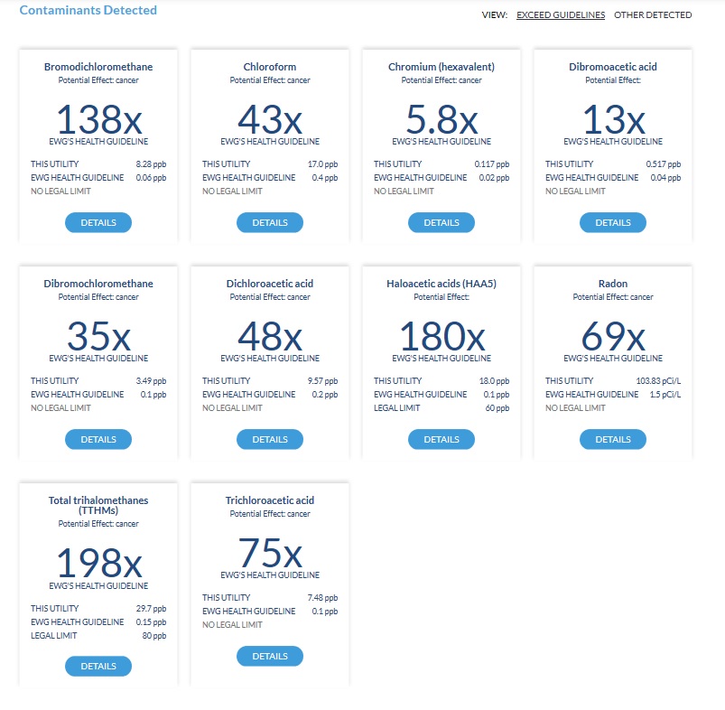Screen dimensions: 725x710
Task: Select the Haloacetic acids 180x figure
Action: click(x=442, y=336)
